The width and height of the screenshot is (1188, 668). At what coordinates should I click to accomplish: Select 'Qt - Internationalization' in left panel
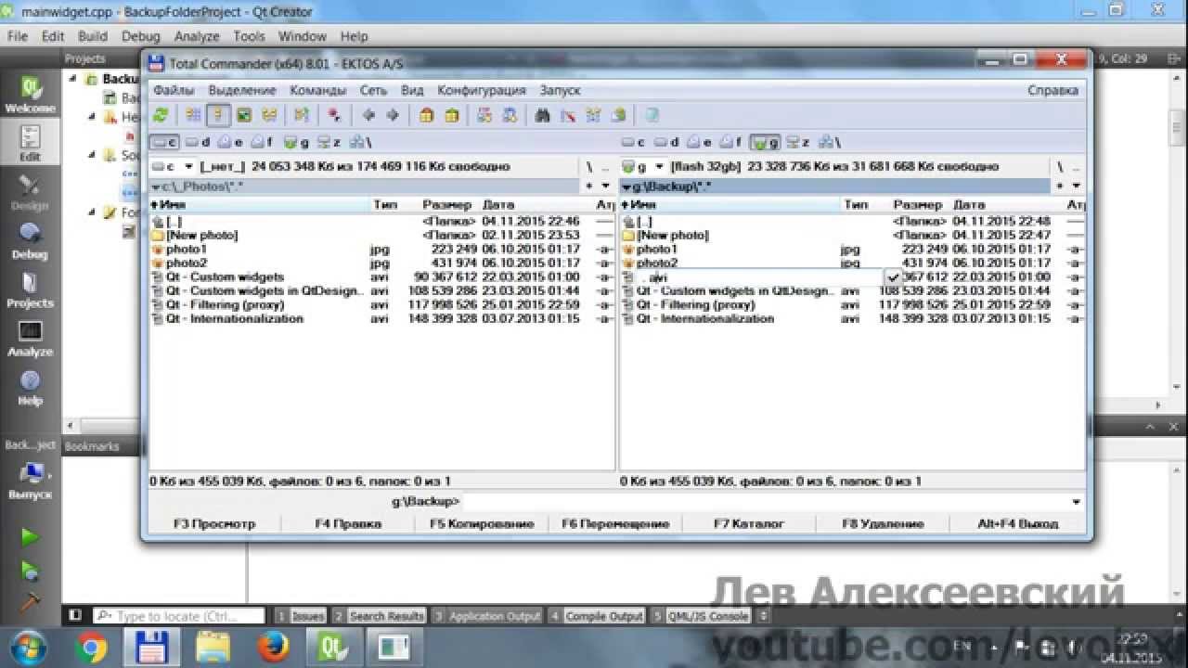pyautogui.click(x=381, y=319)
